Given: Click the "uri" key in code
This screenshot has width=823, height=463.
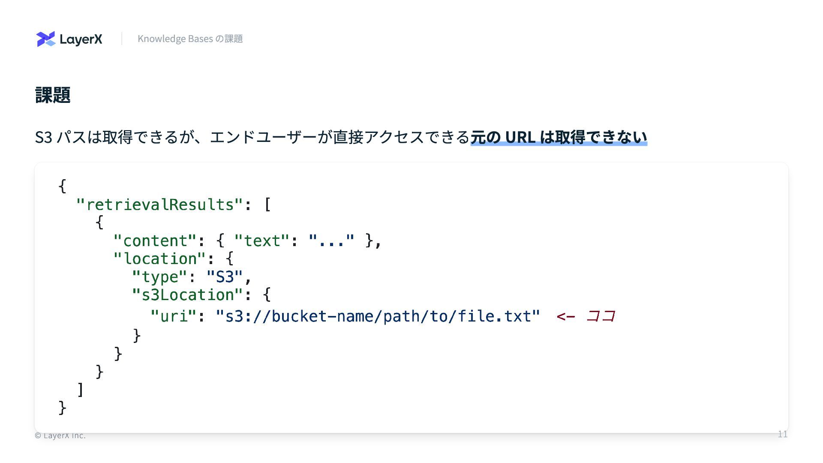Looking at the screenshot, I should (x=174, y=316).
